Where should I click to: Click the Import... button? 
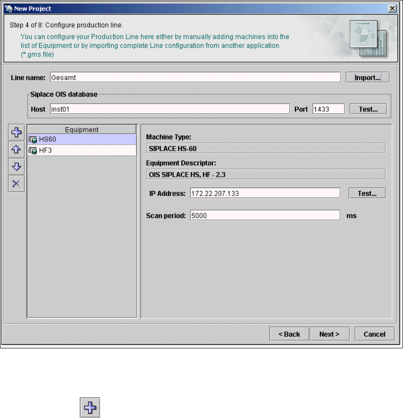tap(367, 78)
